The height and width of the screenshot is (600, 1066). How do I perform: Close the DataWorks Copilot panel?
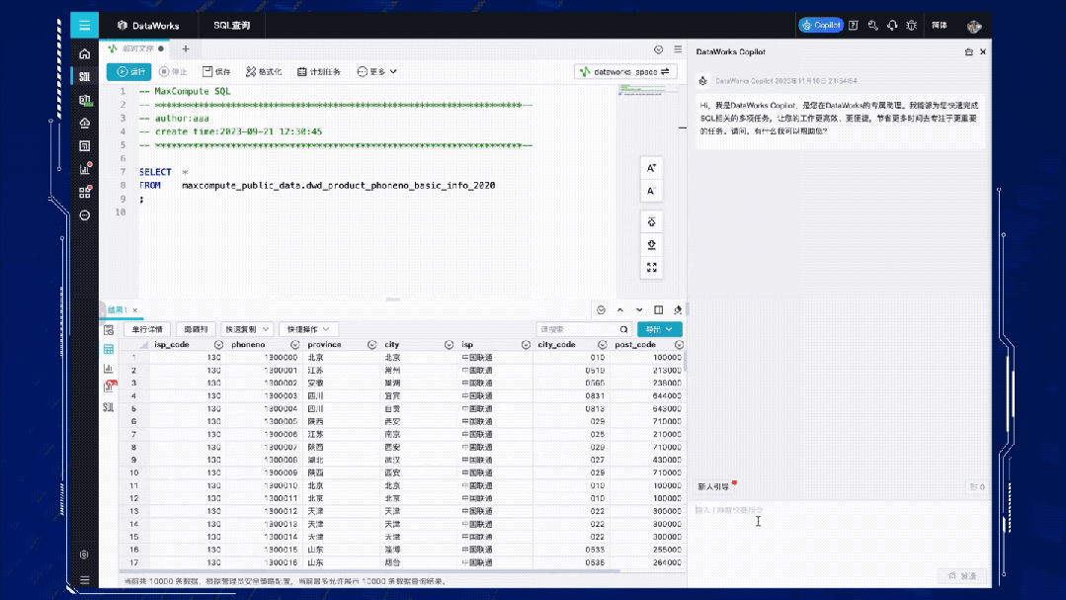click(982, 51)
